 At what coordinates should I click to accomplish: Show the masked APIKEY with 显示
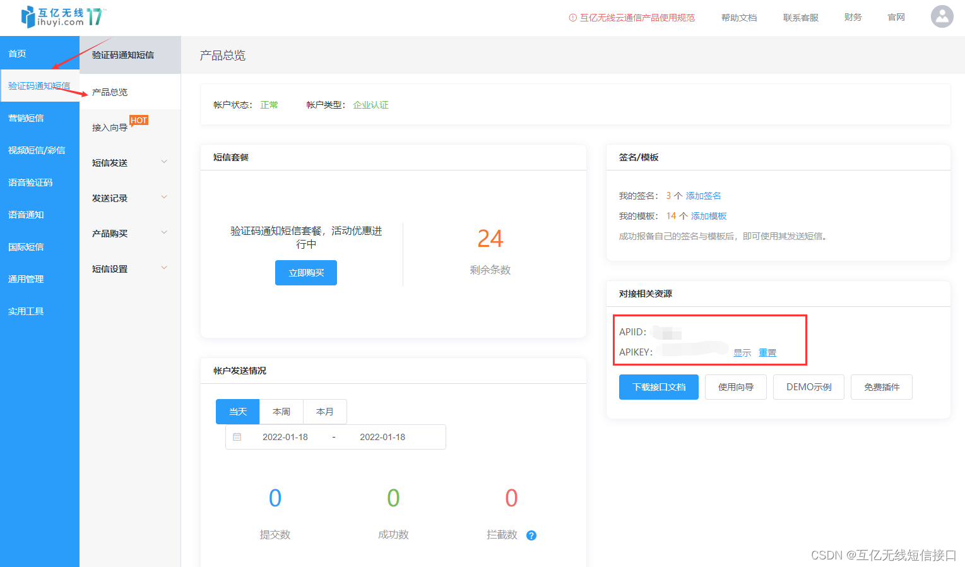click(742, 352)
